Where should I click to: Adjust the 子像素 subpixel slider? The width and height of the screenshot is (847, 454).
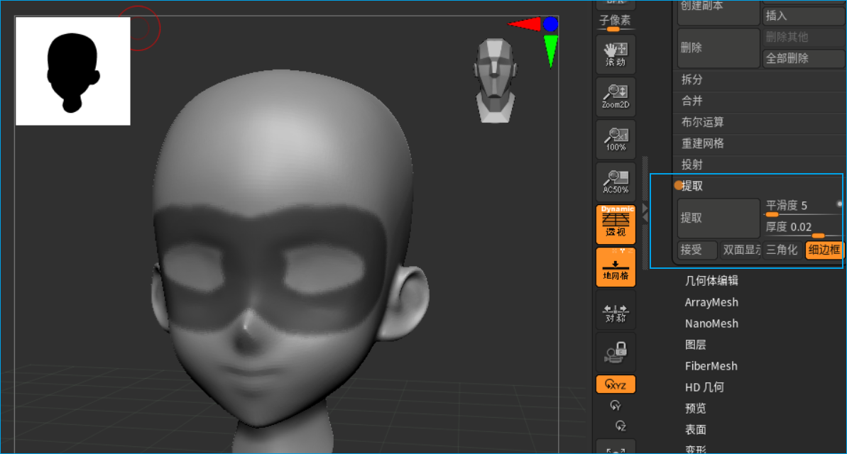[616, 22]
